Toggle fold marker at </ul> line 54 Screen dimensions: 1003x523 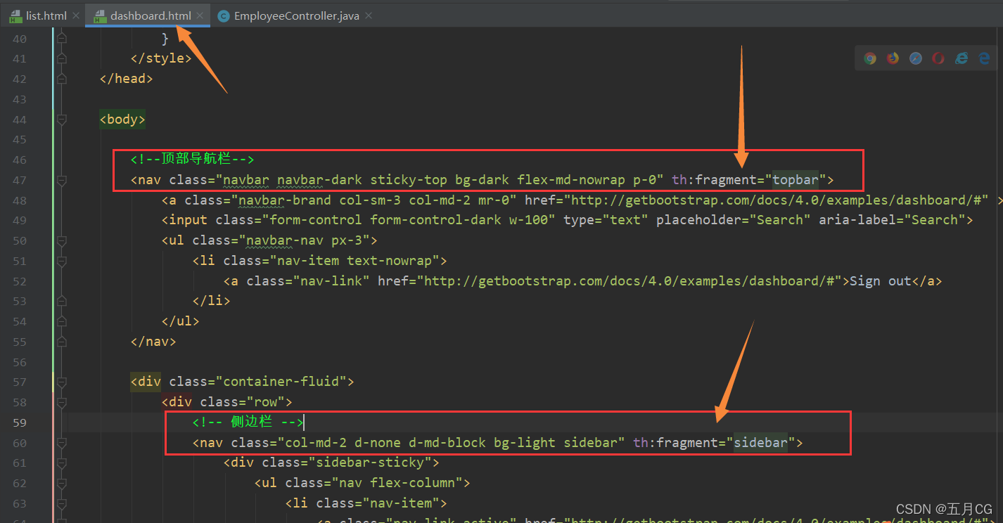pos(62,321)
